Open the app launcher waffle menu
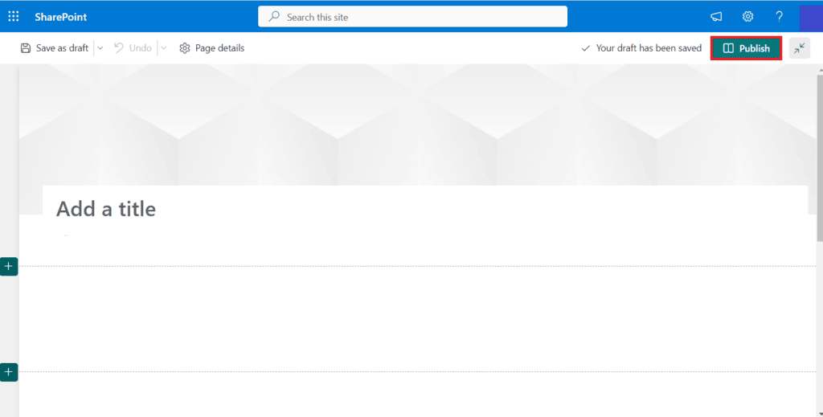823x417 pixels. (14, 16)
